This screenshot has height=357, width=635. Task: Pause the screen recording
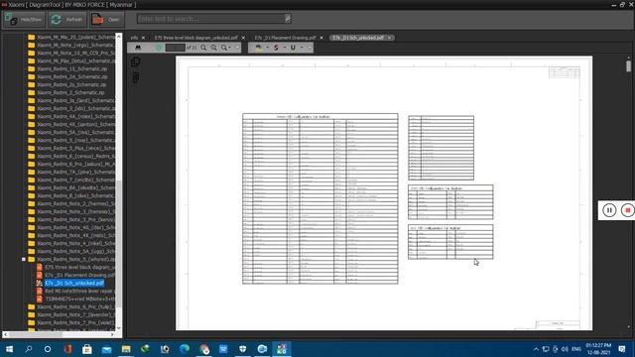tap(609, 210)
